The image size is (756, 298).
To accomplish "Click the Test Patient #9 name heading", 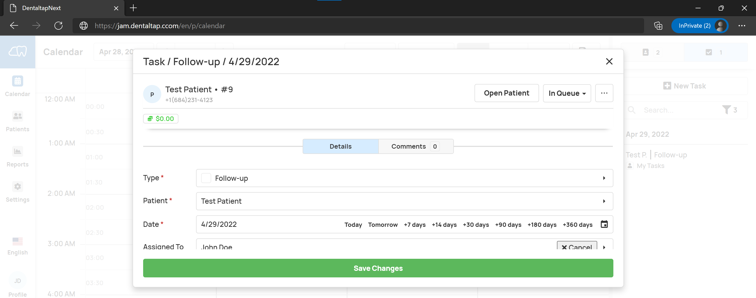I will [x=199, y=89].
